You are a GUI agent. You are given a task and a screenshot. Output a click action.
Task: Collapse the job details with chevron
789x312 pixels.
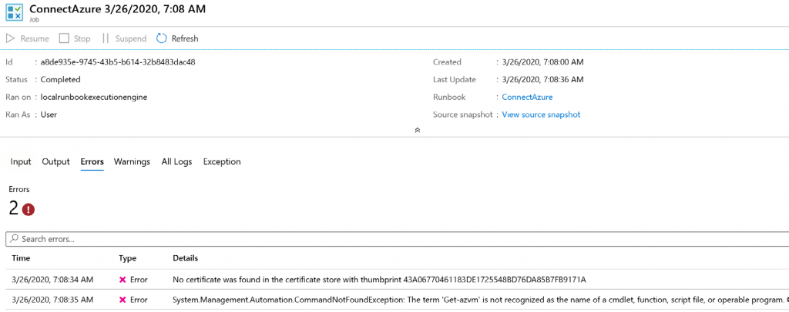417,130
